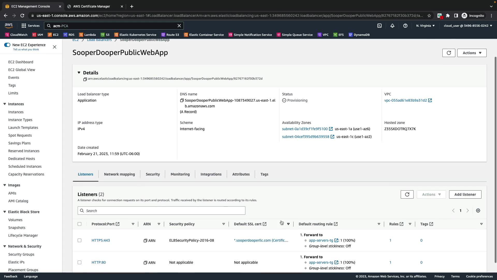Refresh the Listeners table
The height and width of the screenshot is (280, 497).
(407, 194)
